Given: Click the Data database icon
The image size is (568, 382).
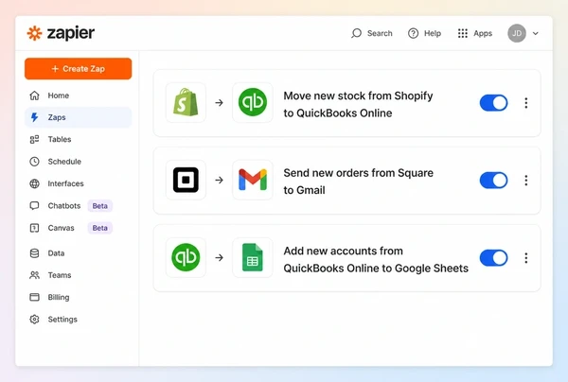Looking at the screenshot, I should click(34, 253).
